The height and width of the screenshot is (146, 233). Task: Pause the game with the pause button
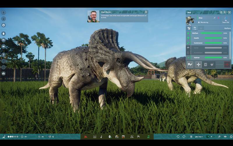click(x=191, y=136)
